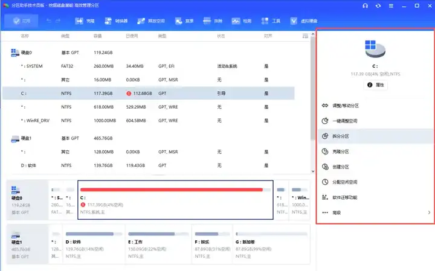Click the refresh icon in the title bar
This screenshot has height=271, width=435.
click(x=378, y=5)
